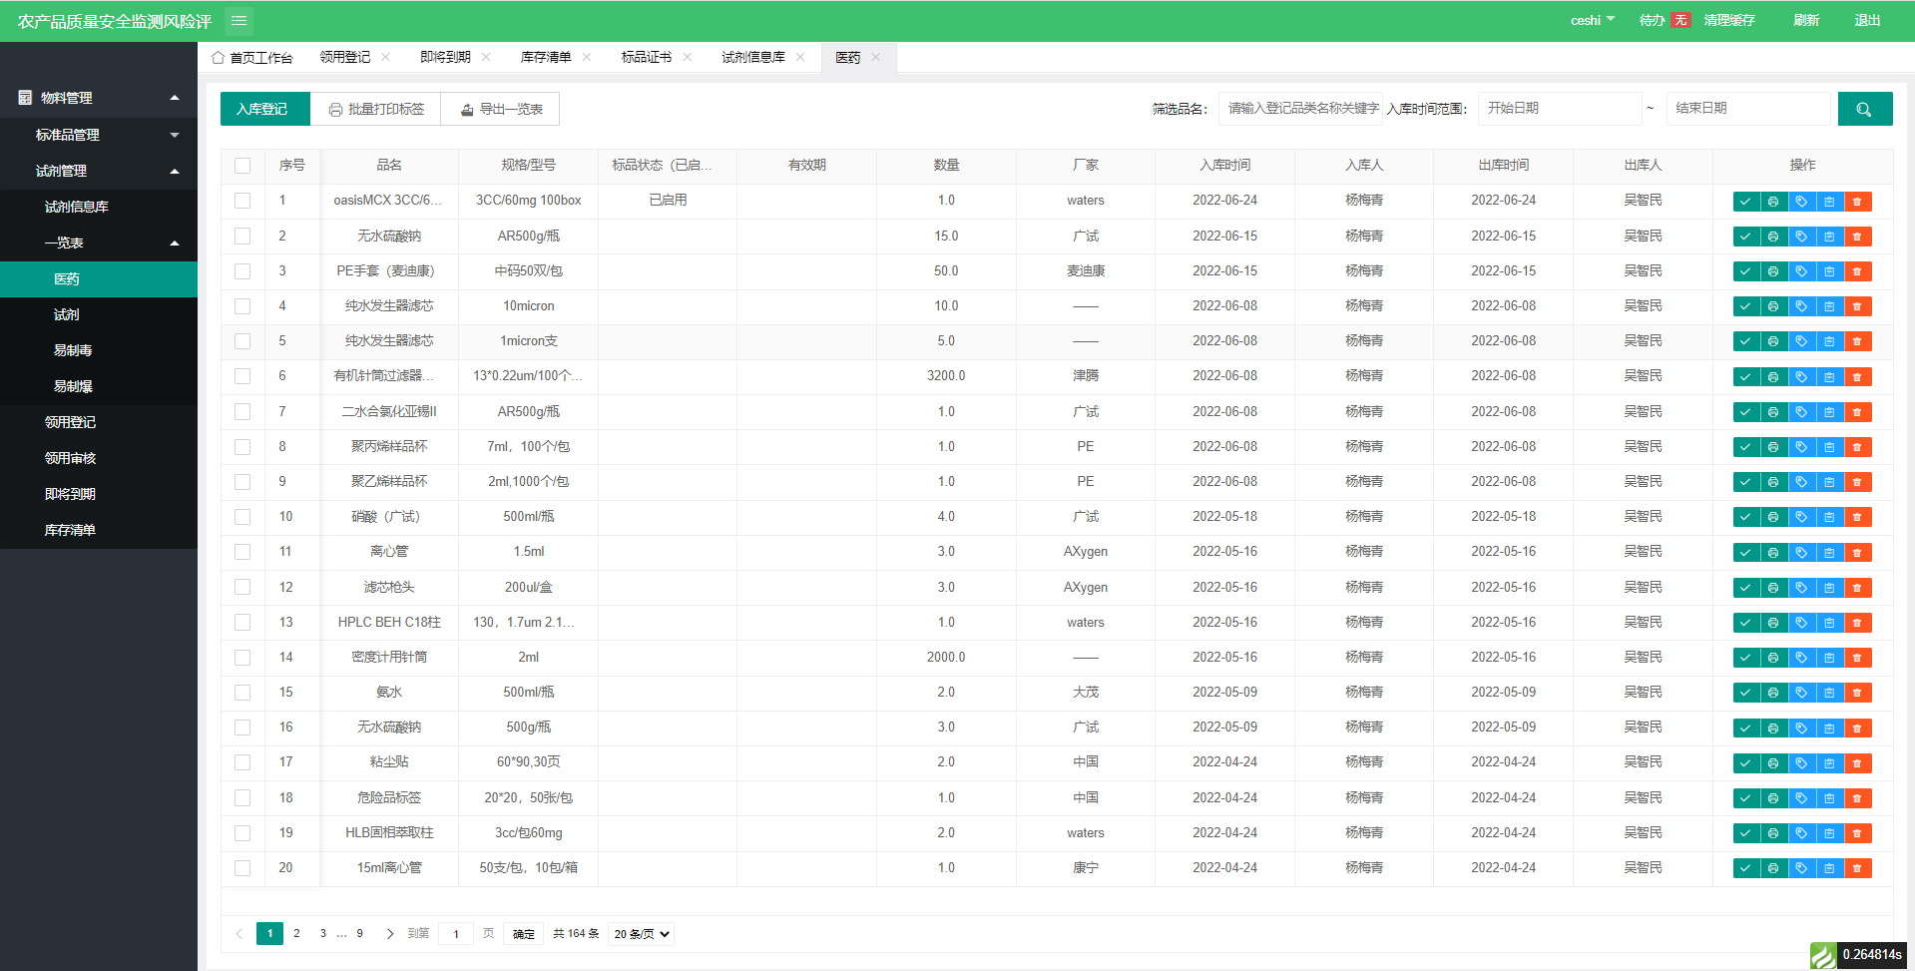Screen dimensions: 1915x971
Task: Tick the select-all checkbox in the table header
Action: point(242,166)
